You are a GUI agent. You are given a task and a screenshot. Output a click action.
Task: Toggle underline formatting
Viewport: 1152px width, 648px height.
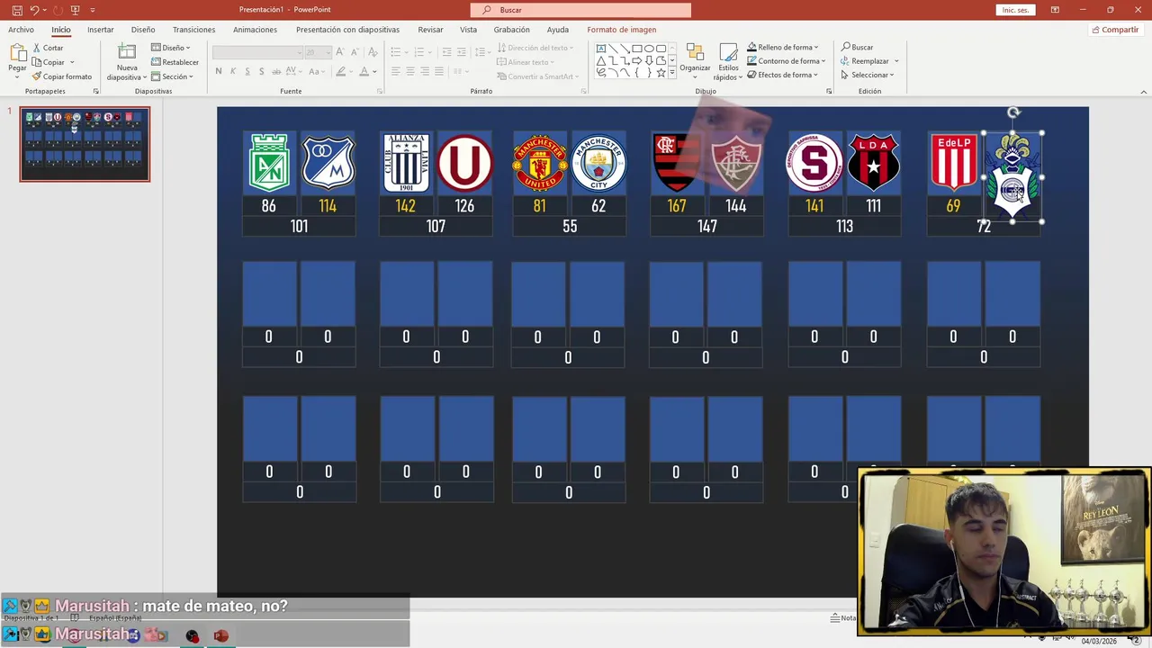pyautogui.click(x=247, y=71)
